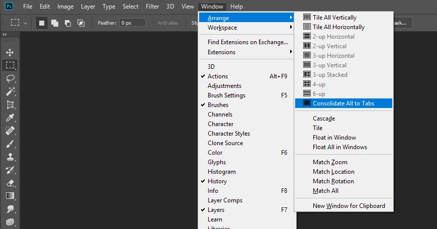This screenshot has height=229, width=437.
Task: Click the Photoshop Ps logo icon
Action: 9,7
